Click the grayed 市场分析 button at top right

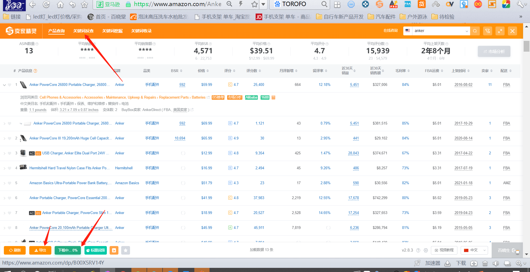[x=494, y=51]
